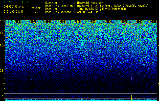This screenshot has width=159, height=101.
Task: Select the 2107 time marker
Action: [108, 22]
